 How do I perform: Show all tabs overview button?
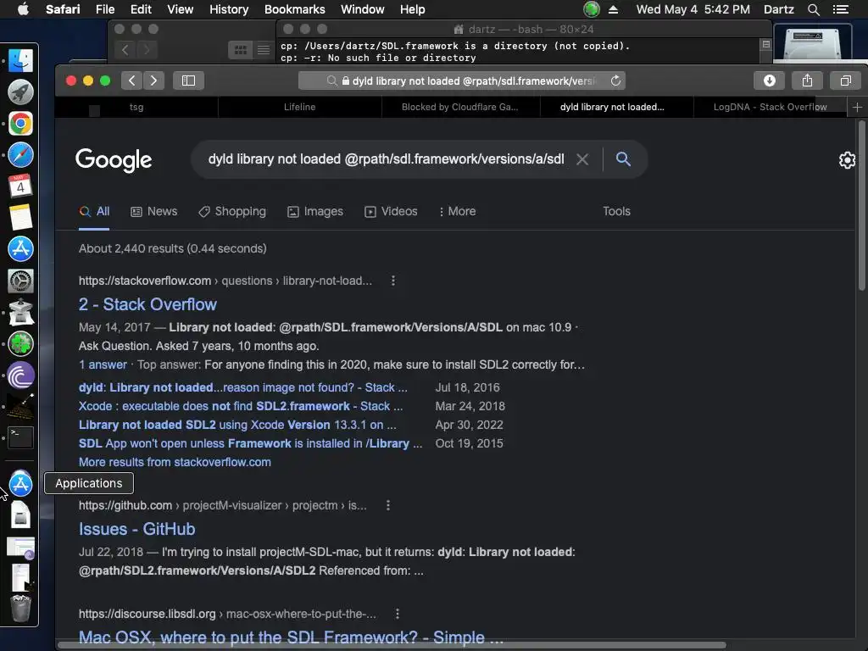coord(845,81)
